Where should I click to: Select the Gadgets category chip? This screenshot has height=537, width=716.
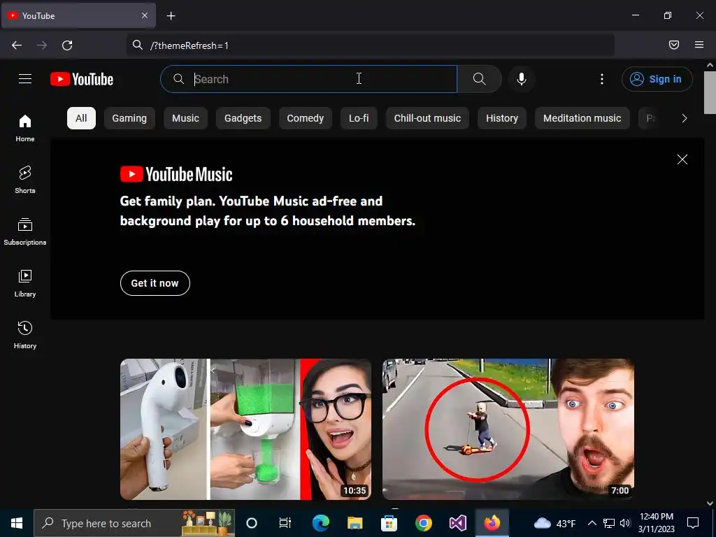(243, 118)
